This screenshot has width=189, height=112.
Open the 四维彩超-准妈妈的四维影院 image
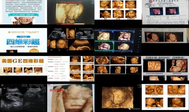coord(165,68)
